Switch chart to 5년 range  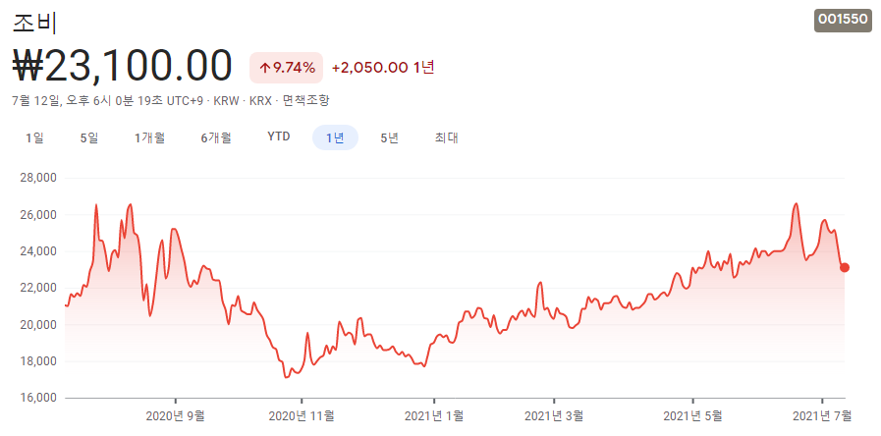[389, 137]
